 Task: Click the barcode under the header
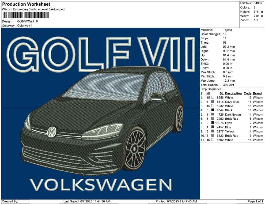click(25, 15)
